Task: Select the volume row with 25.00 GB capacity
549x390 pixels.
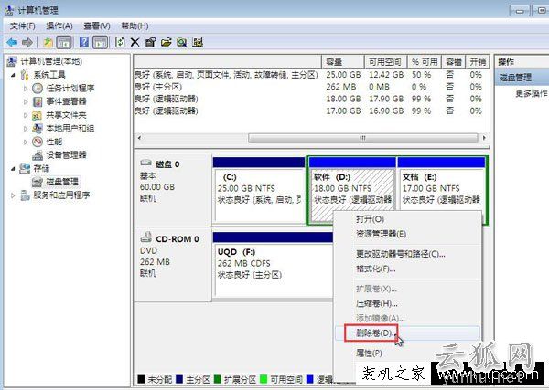Action: (x=311, y=75)
